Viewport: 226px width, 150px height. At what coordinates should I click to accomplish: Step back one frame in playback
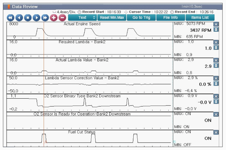pyautogui.click(x=19, y=18)
